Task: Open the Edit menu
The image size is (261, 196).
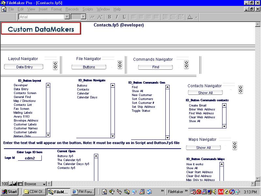Action: tap(21, 9)
